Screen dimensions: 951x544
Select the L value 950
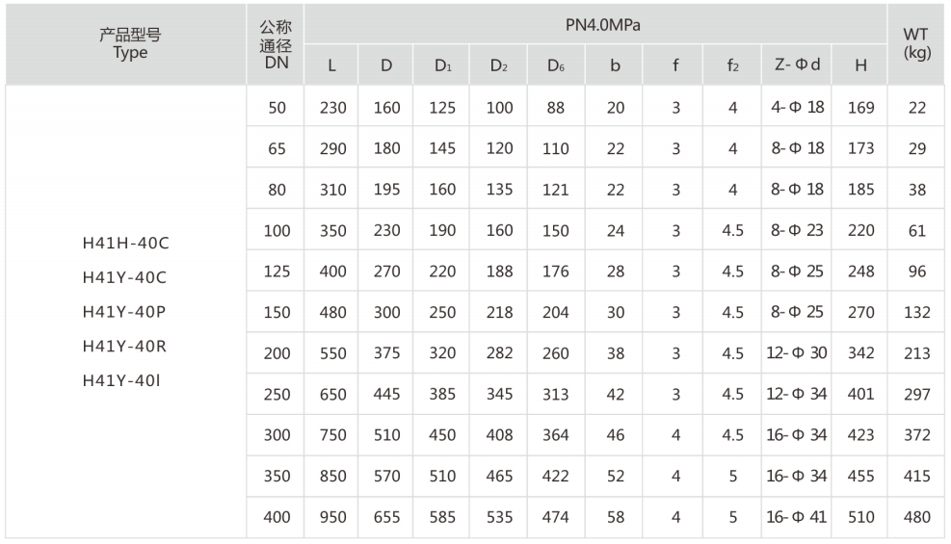[x=333, y=517]
